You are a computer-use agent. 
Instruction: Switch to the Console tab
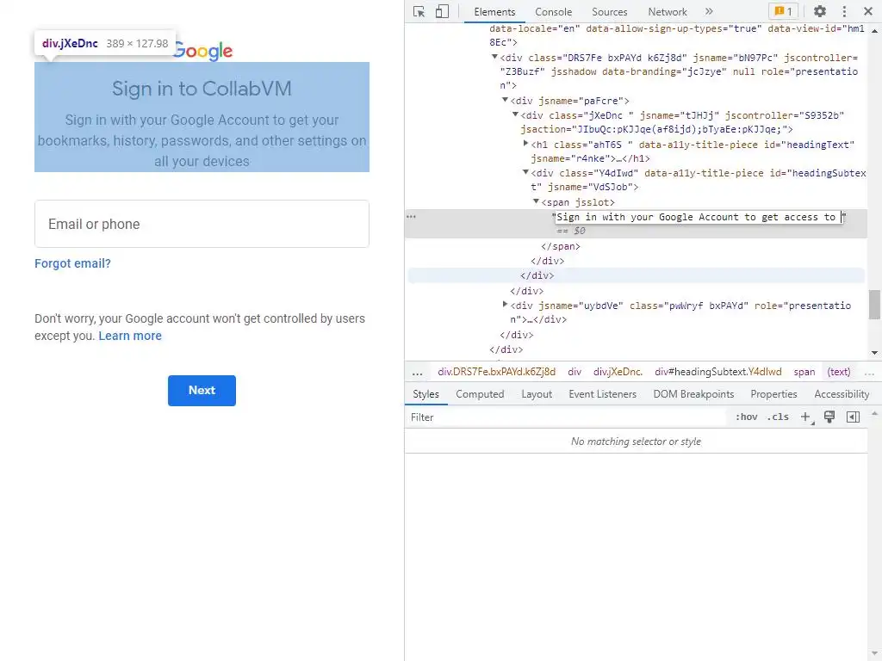[x=554, y=12]
